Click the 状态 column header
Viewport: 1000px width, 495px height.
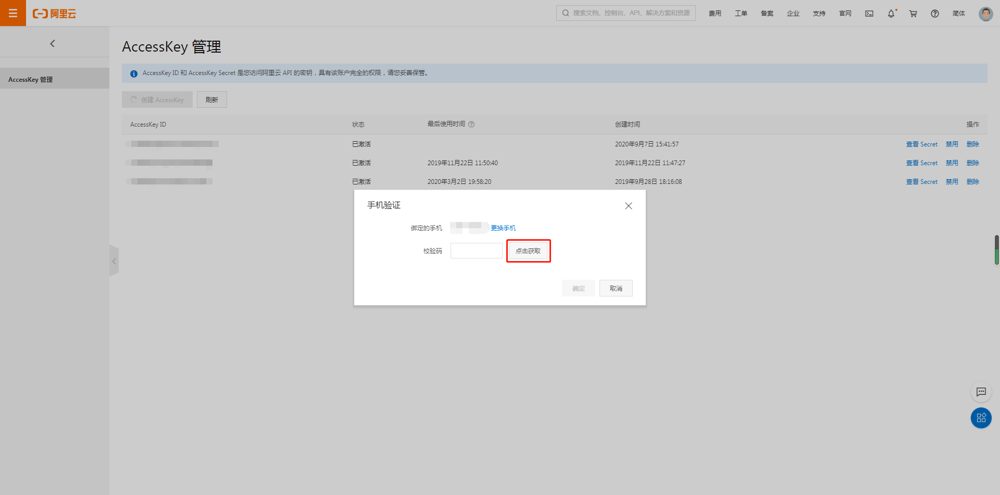coord(358,125)
